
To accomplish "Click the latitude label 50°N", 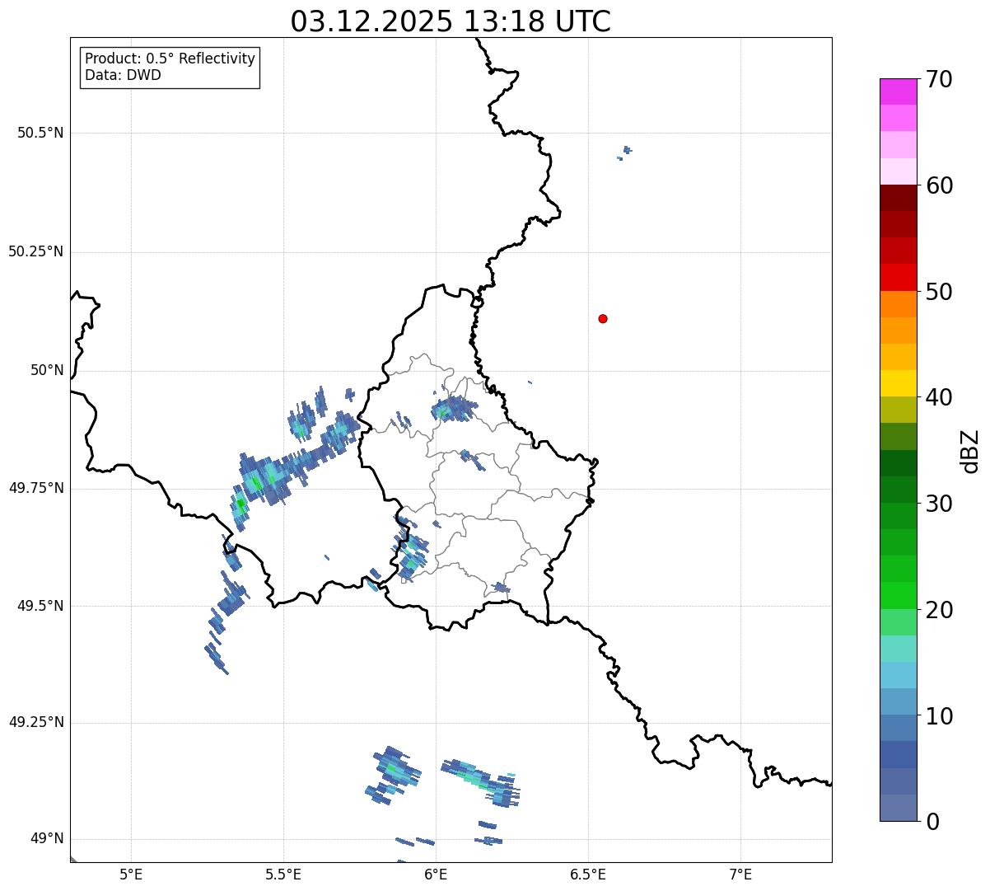I will pos(47,370).
